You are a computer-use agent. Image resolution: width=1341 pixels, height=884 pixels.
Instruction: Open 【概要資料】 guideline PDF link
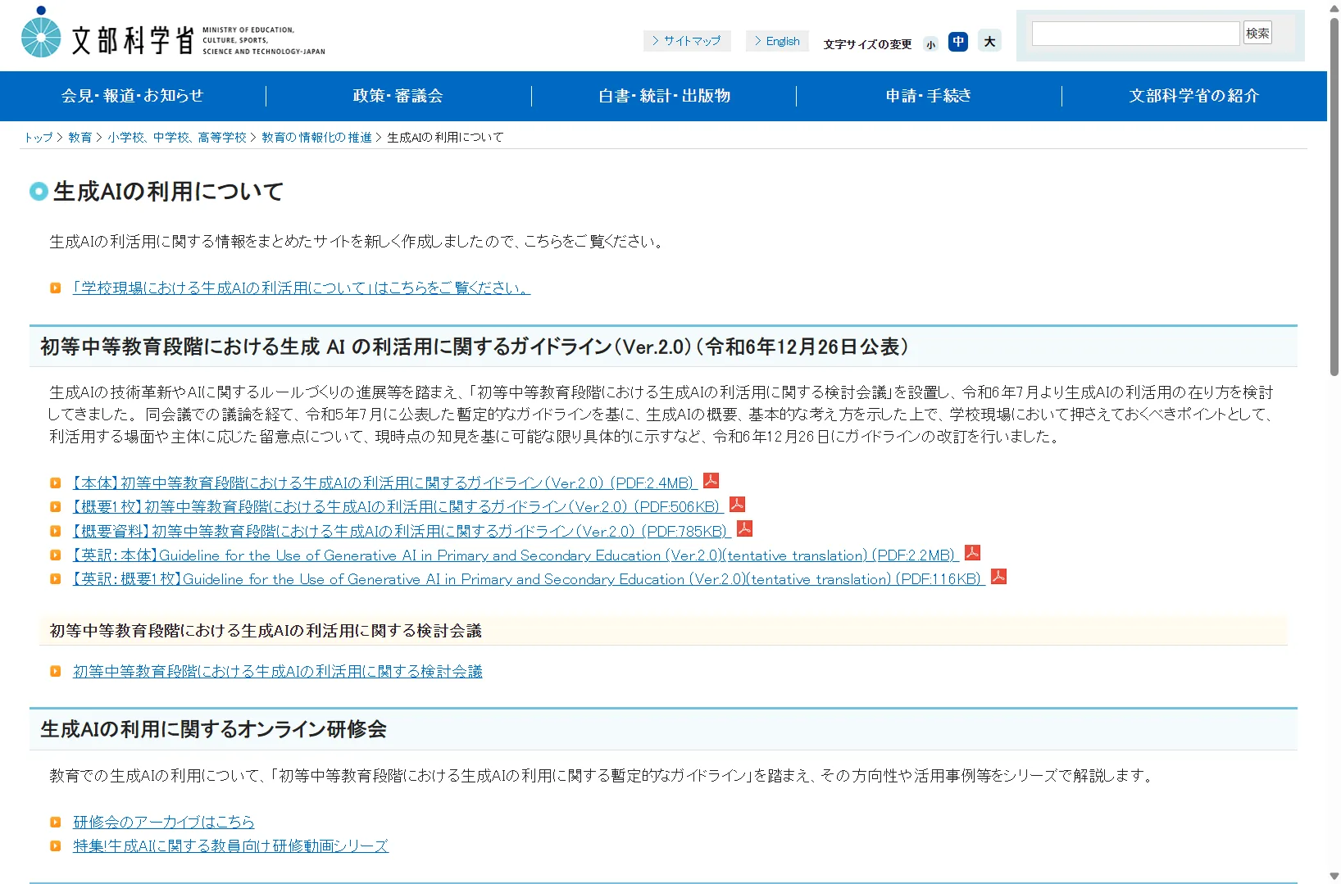402,531
